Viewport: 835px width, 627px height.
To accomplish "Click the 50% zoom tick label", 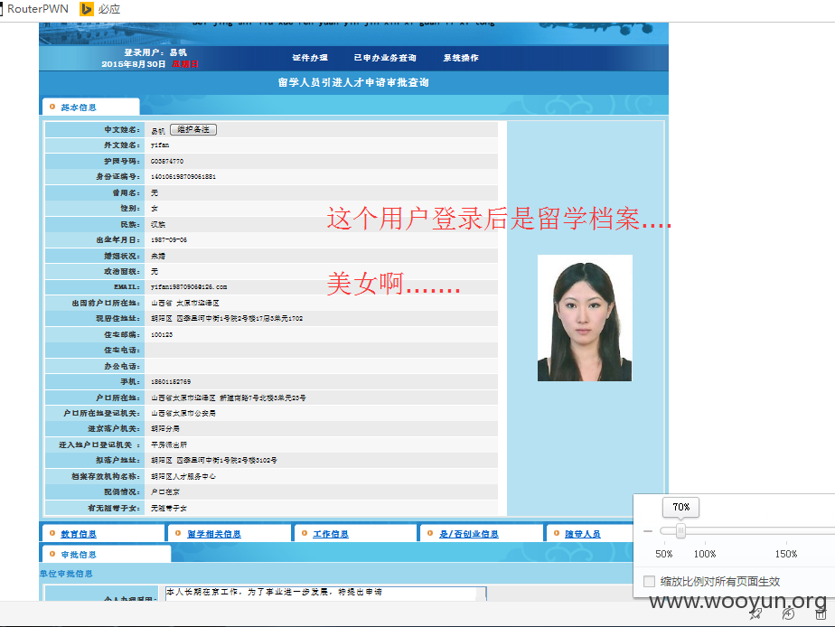I will point(663,554).
